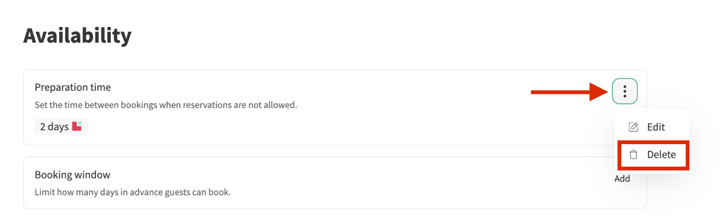The image size is (722, 216).
Task: Choose Edit from the dropdown menu
Action: [651, 127]
